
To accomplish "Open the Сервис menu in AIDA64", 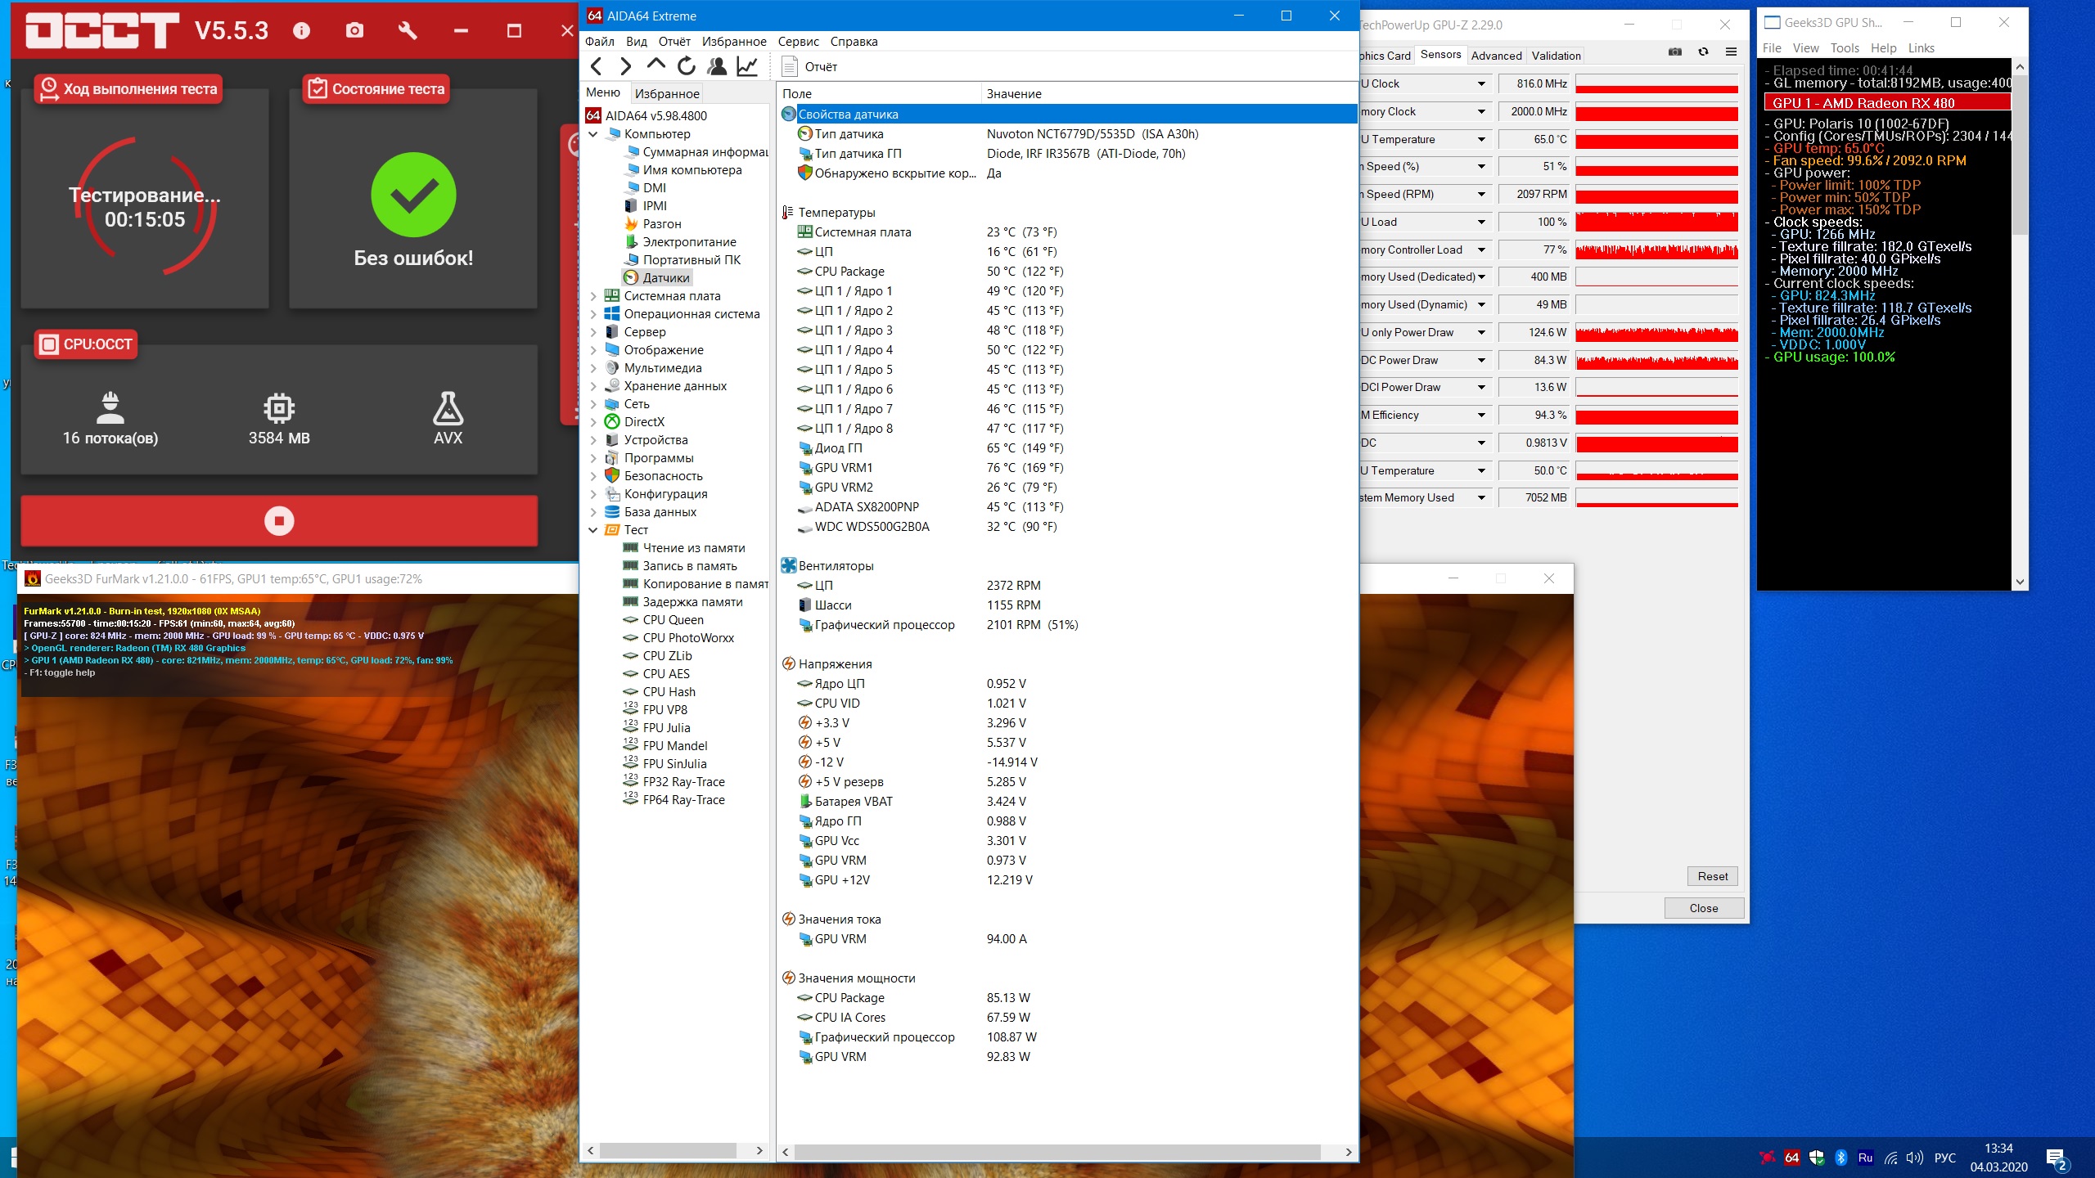I will coord(798,42).
